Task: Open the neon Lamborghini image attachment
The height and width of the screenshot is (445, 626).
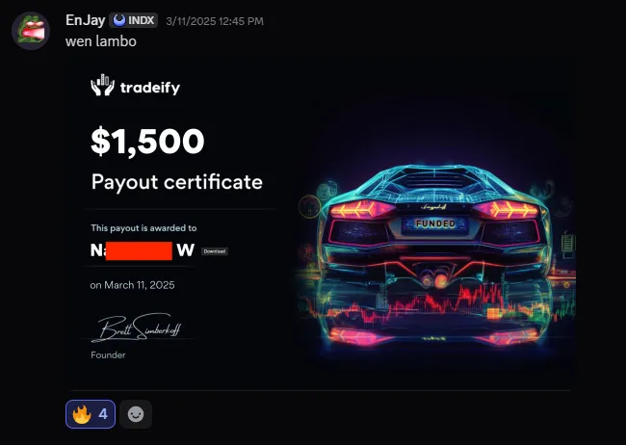Action: click(x=321, y=224)
